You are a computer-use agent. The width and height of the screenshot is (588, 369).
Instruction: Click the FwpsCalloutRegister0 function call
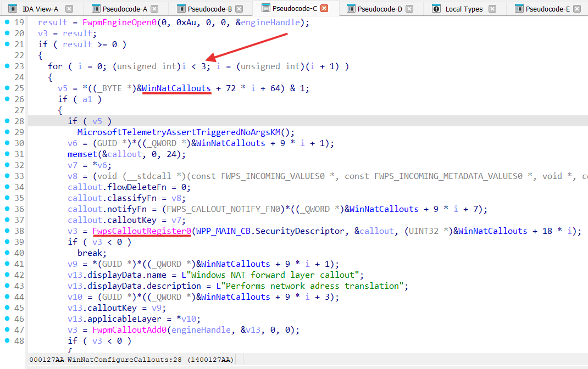[x=142, y=231]
